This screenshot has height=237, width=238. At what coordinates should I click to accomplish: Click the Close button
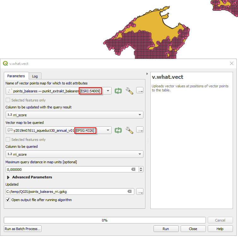[193, 229]
